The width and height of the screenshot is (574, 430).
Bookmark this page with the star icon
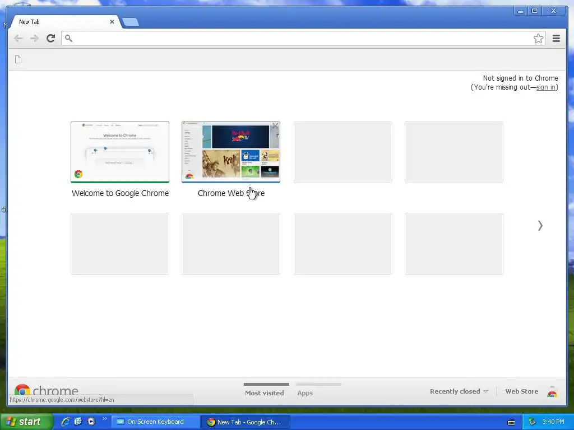[538, 39]
